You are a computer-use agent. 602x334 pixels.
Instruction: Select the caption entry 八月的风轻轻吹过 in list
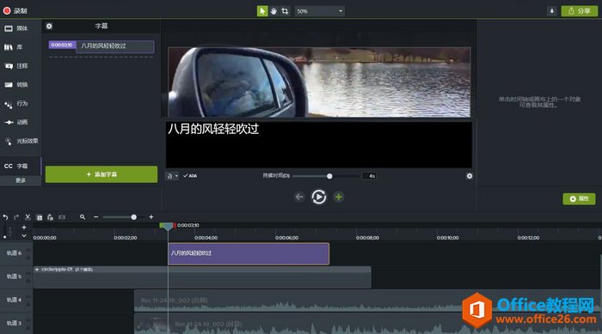[x=115, y=46]
